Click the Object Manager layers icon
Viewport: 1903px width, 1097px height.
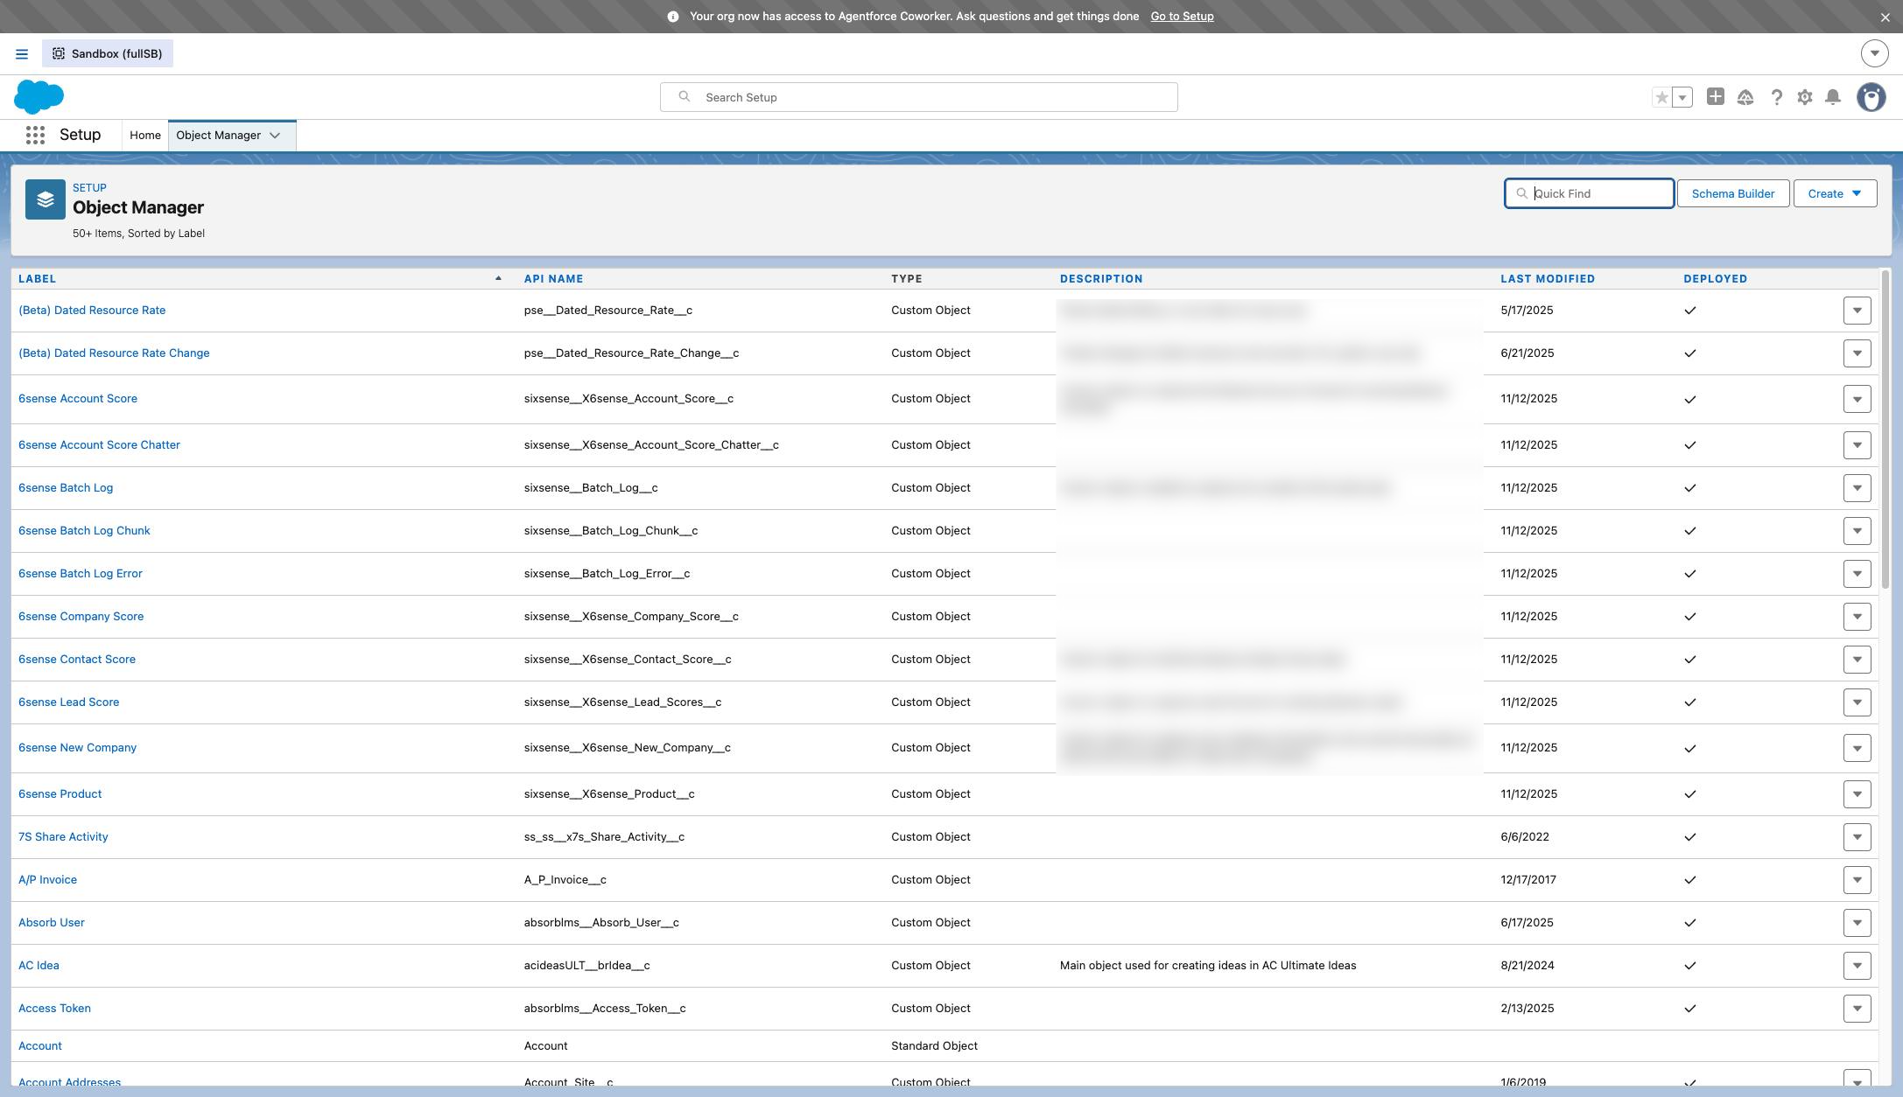coord(46,199)
